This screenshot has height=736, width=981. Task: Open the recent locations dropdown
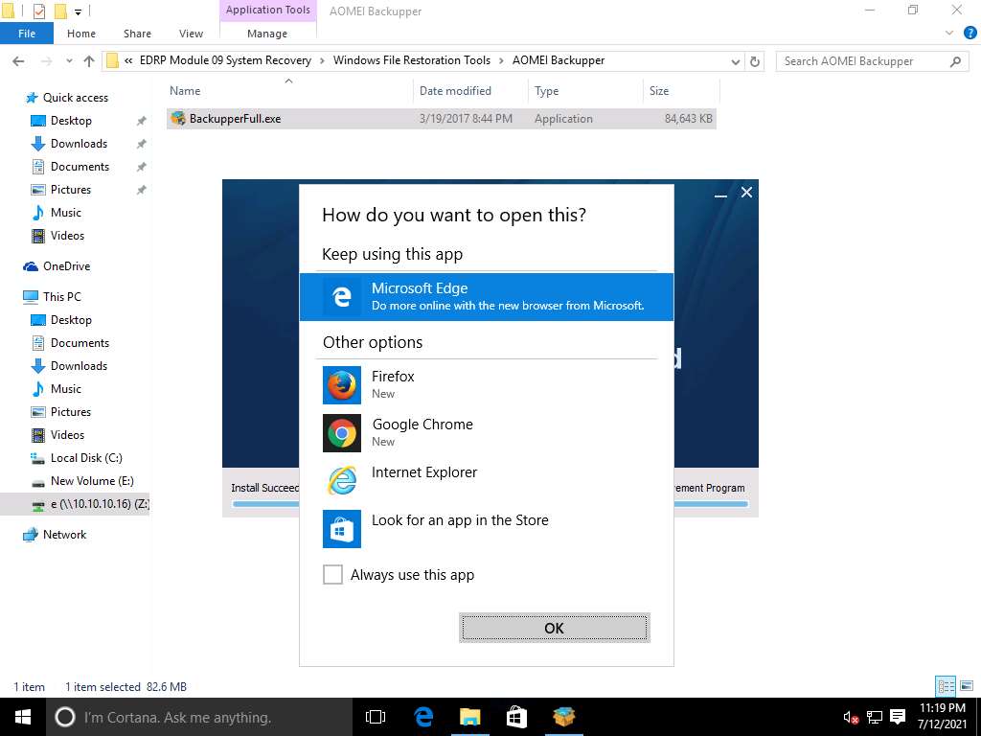pos(69,61)
